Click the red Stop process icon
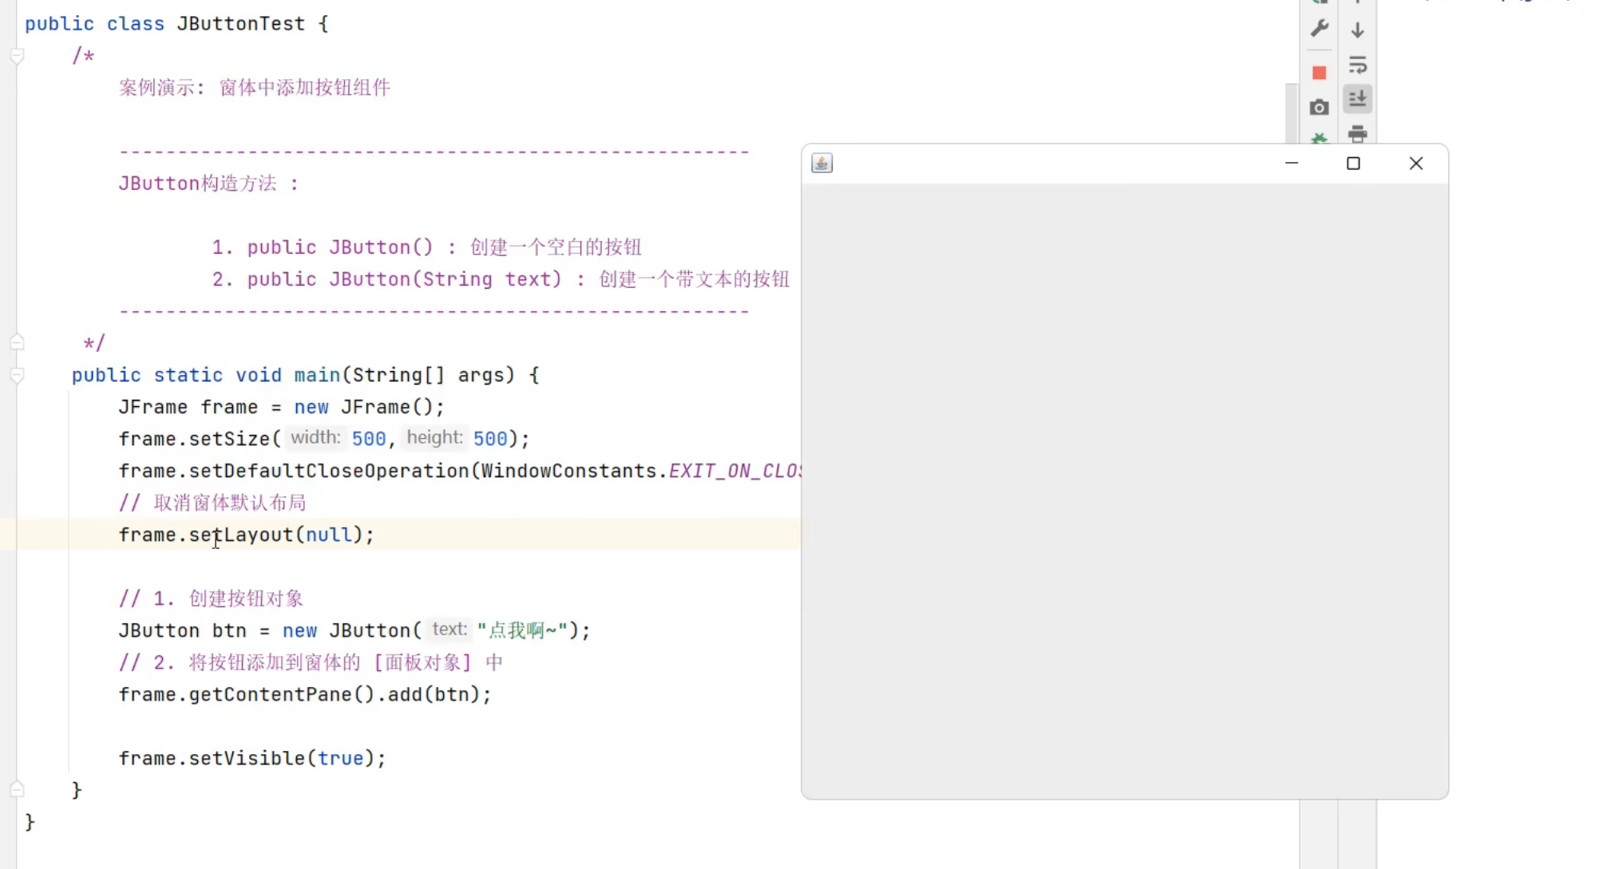Screen dimensions: 1607x869 point(1319,73)
